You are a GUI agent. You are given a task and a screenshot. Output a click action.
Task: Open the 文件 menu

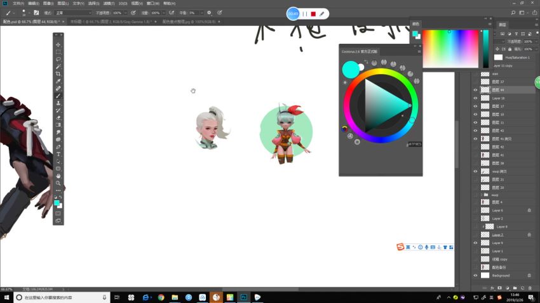click(x=18, y=3)
